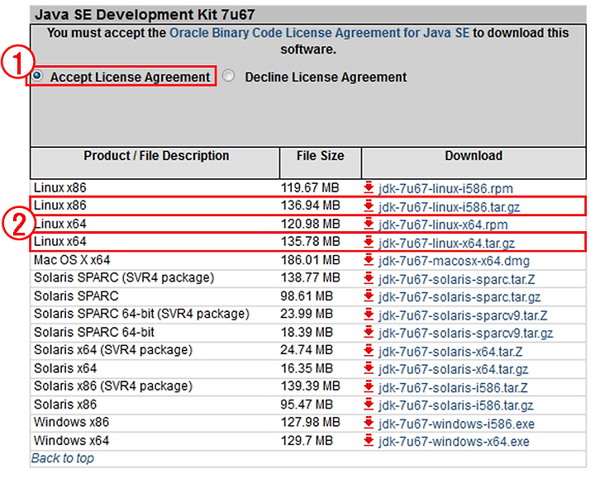The width and height of the screenshot is (595, 478).
Task: Download jdk-7u67-solaris-x64.tar.Z file link
Action: coord(450,352)
